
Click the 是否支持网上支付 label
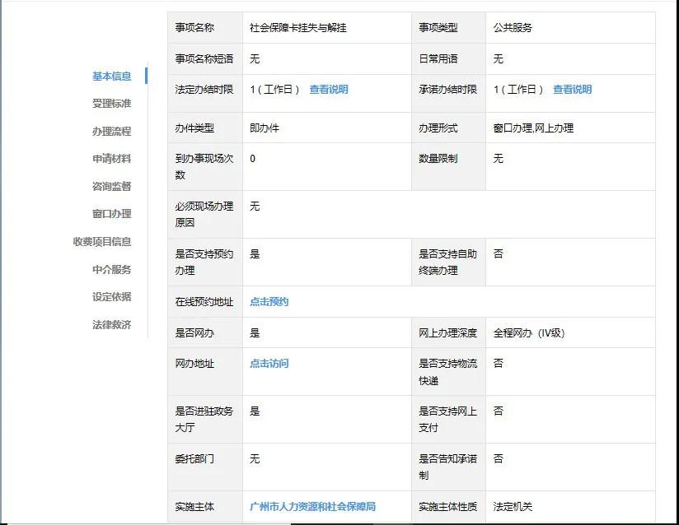pos(447,420)
